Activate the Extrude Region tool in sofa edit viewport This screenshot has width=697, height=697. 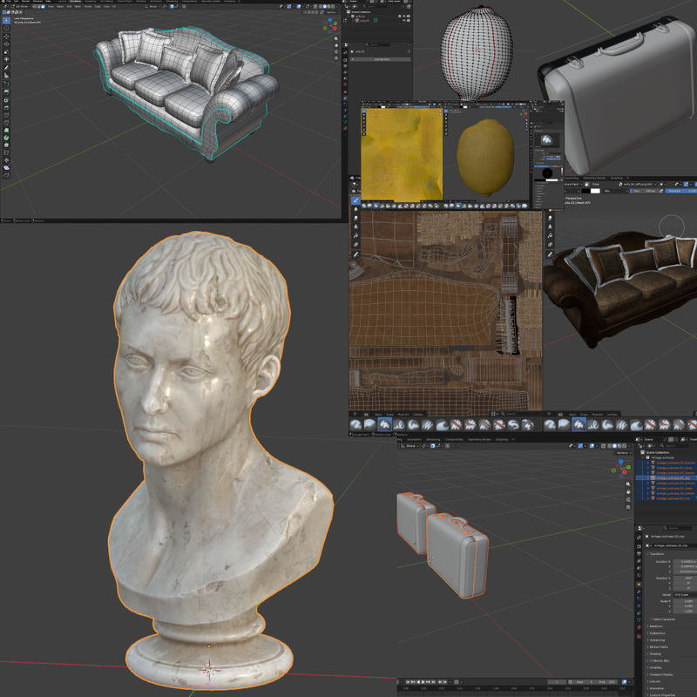click(6, 92)
